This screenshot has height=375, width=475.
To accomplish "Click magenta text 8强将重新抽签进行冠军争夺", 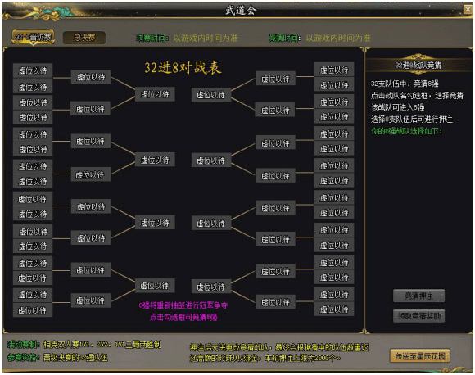I will point(183,305).
